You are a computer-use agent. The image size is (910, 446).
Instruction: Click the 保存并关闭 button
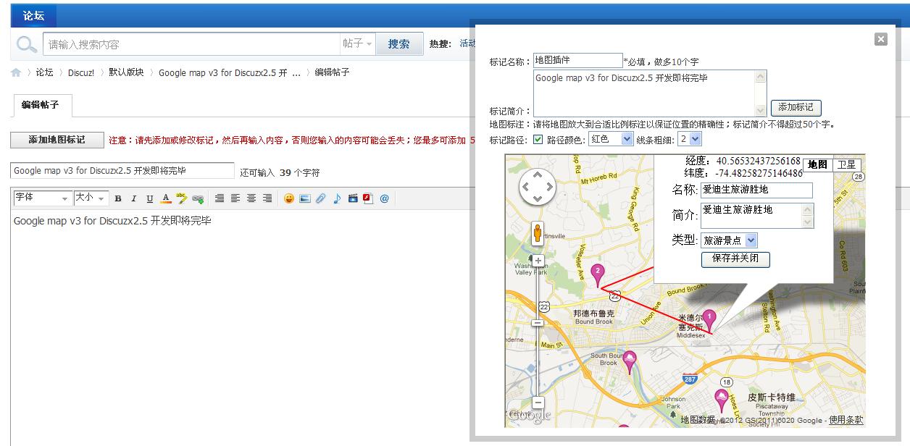(735, 259)
